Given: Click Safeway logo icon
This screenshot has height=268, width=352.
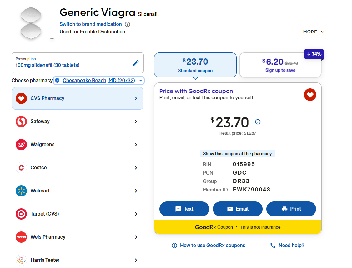Looking at the screenshot, I should pos(21,122).
